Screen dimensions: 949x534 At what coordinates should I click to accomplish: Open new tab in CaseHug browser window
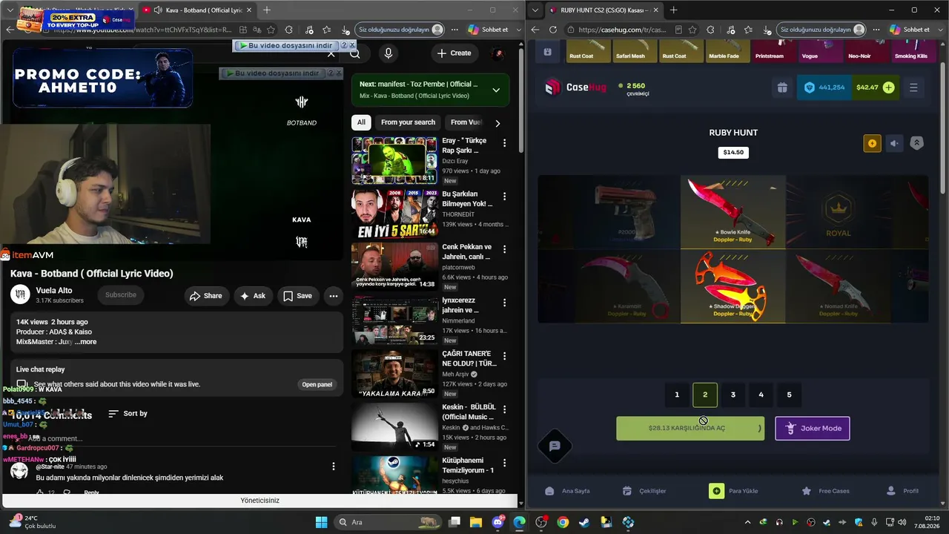point(673,10)
